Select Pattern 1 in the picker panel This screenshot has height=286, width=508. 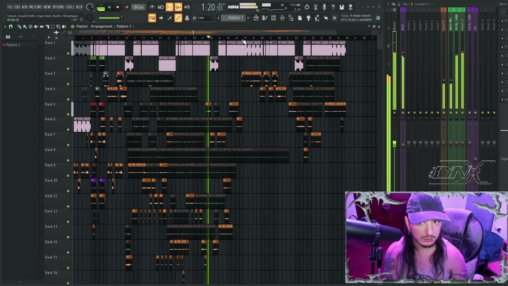[13, 45]
